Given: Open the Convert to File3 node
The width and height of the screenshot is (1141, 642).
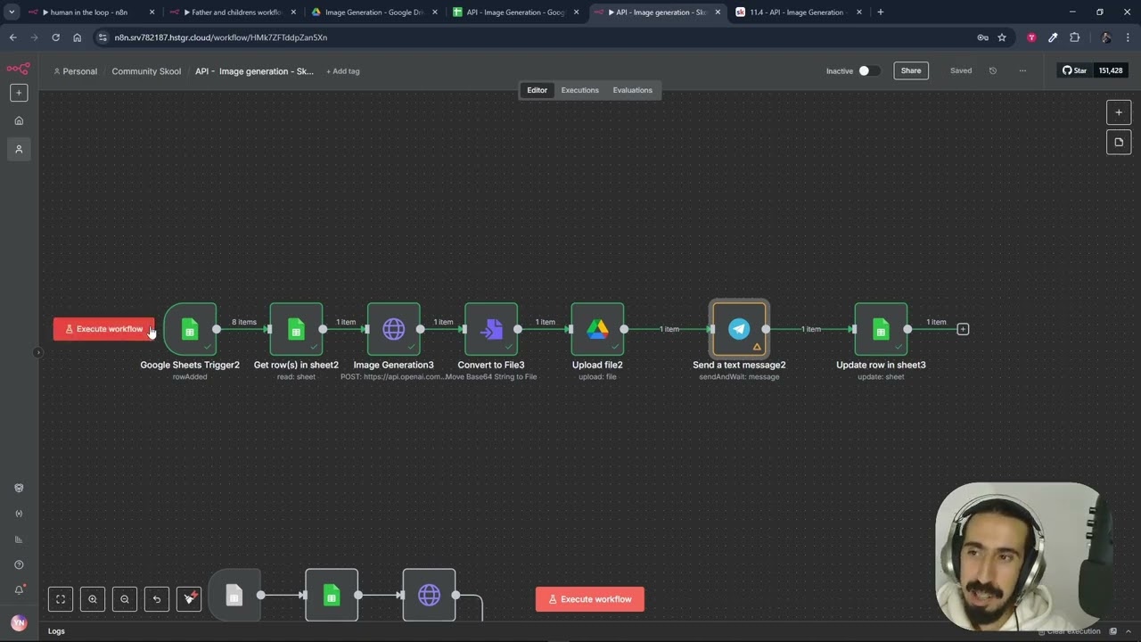Looking at the screenshot, I should point(491,329).
